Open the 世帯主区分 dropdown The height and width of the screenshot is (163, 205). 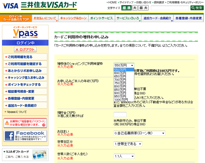point(128,144)
